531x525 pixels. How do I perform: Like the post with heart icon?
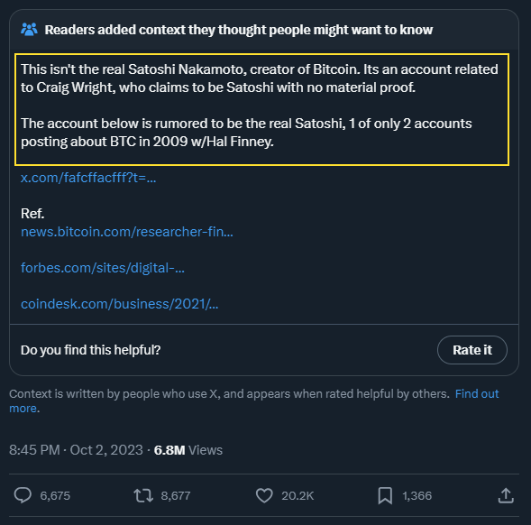click(264, 495)
